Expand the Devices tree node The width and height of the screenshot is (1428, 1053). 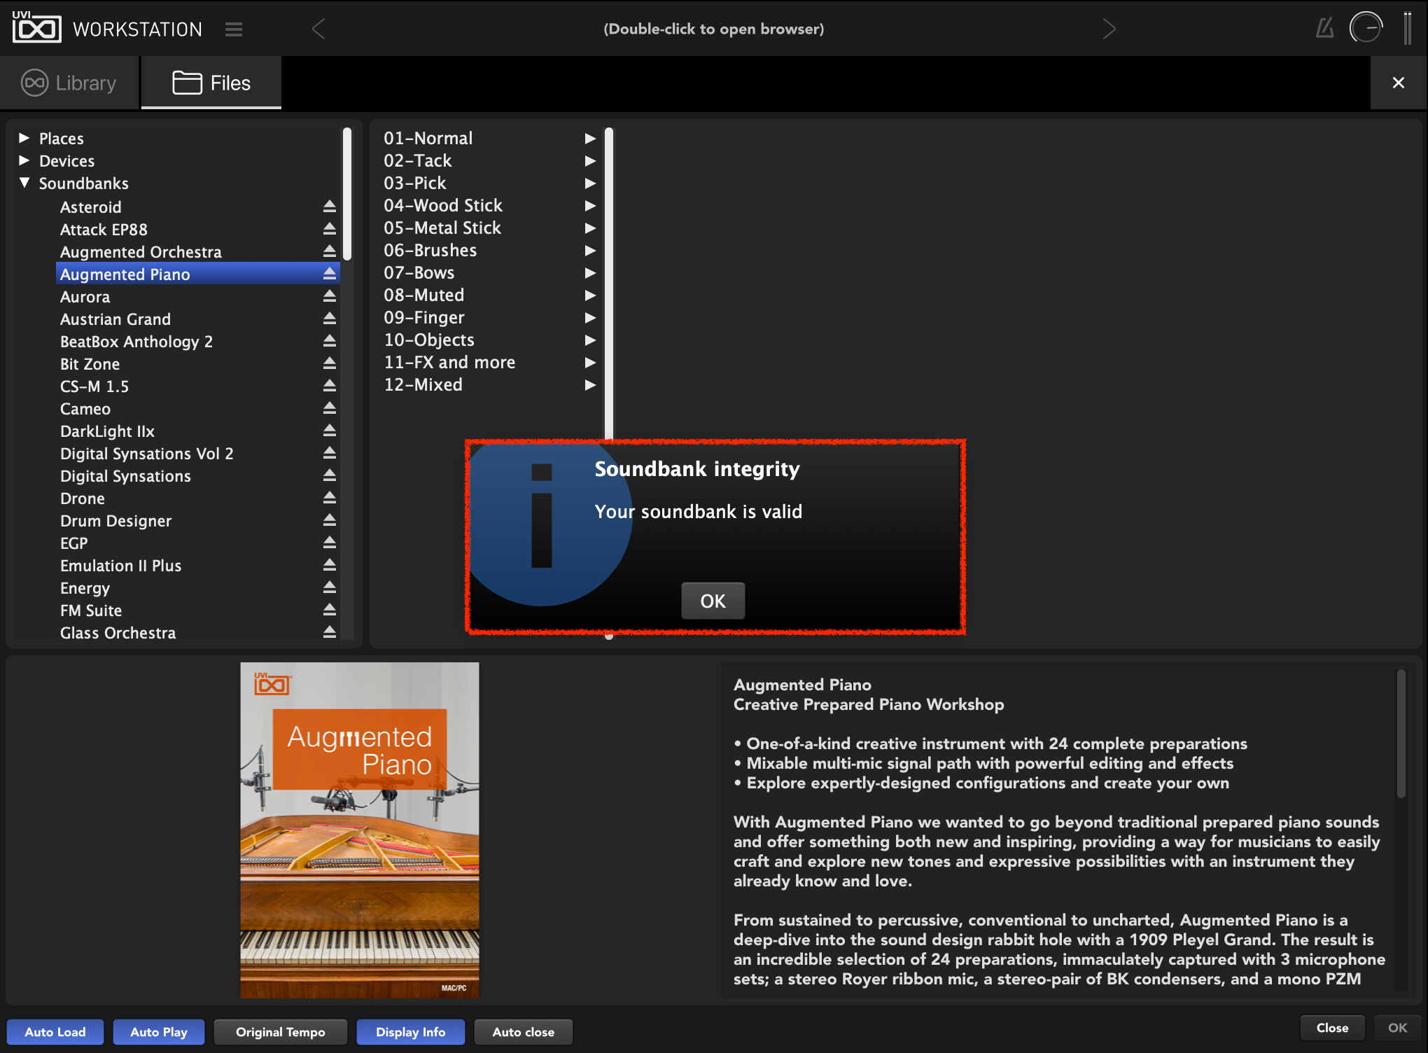(24, 160)
